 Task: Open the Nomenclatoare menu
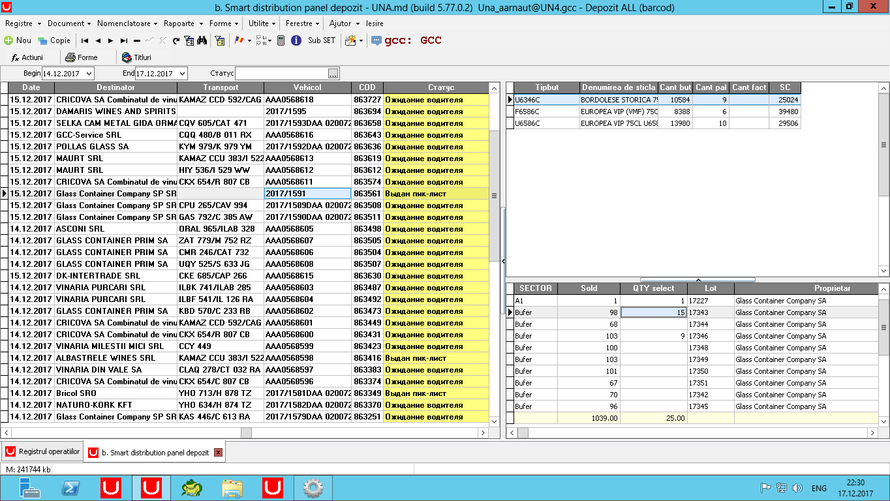click(127, 23)
